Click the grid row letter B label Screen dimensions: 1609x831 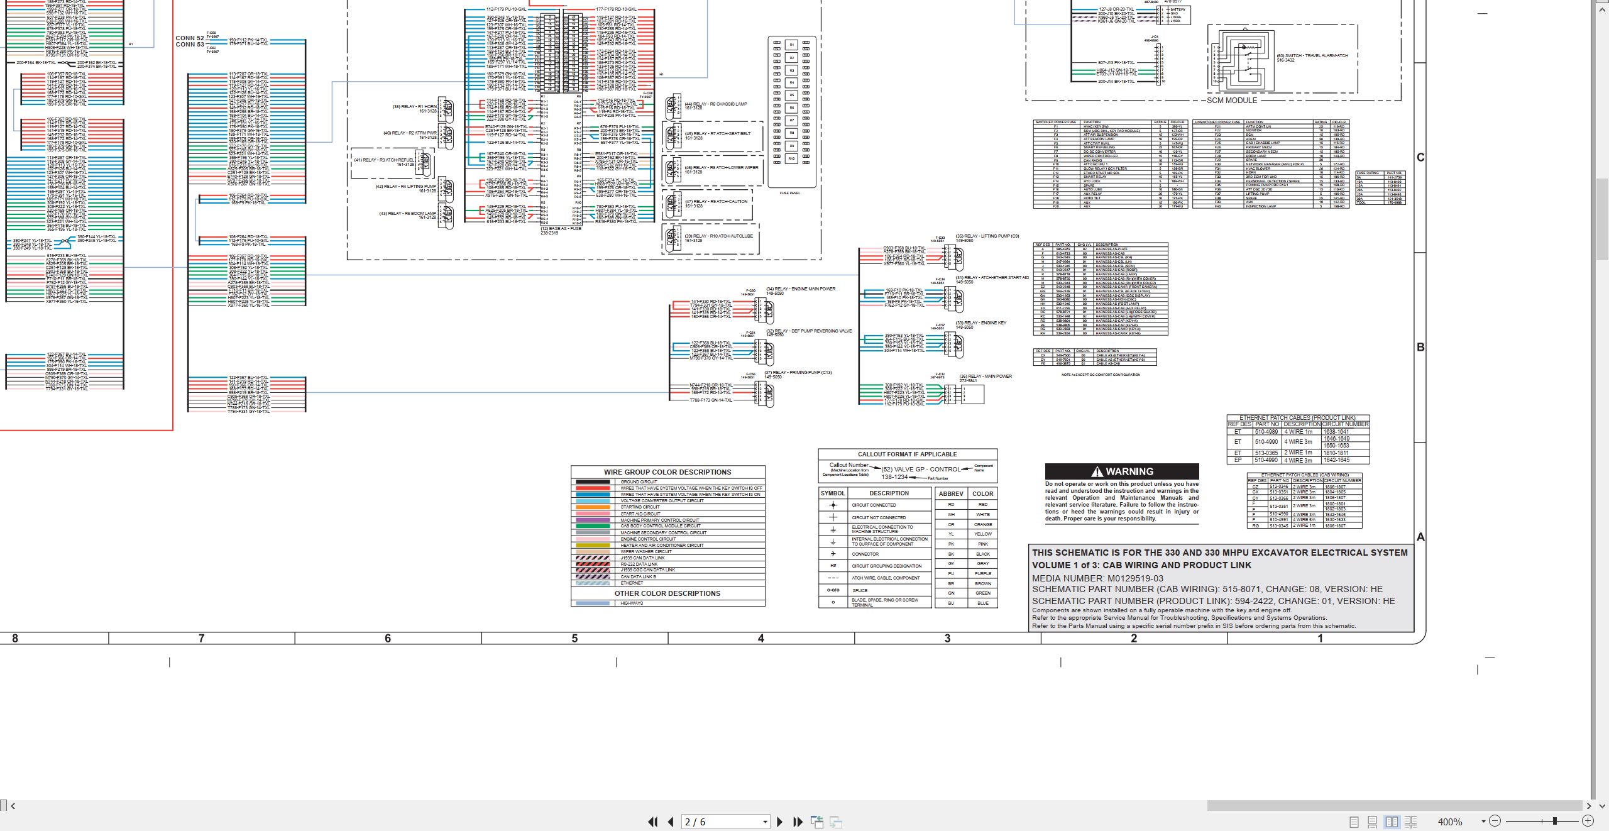click(1420, 347)
